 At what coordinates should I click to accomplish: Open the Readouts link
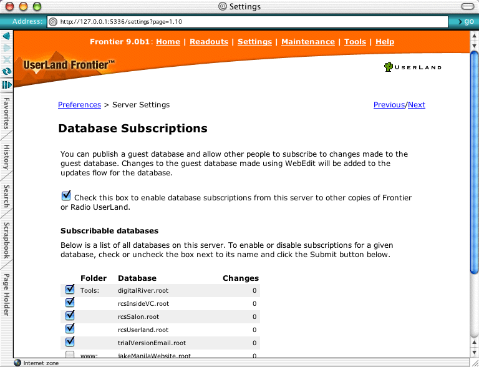209,42
